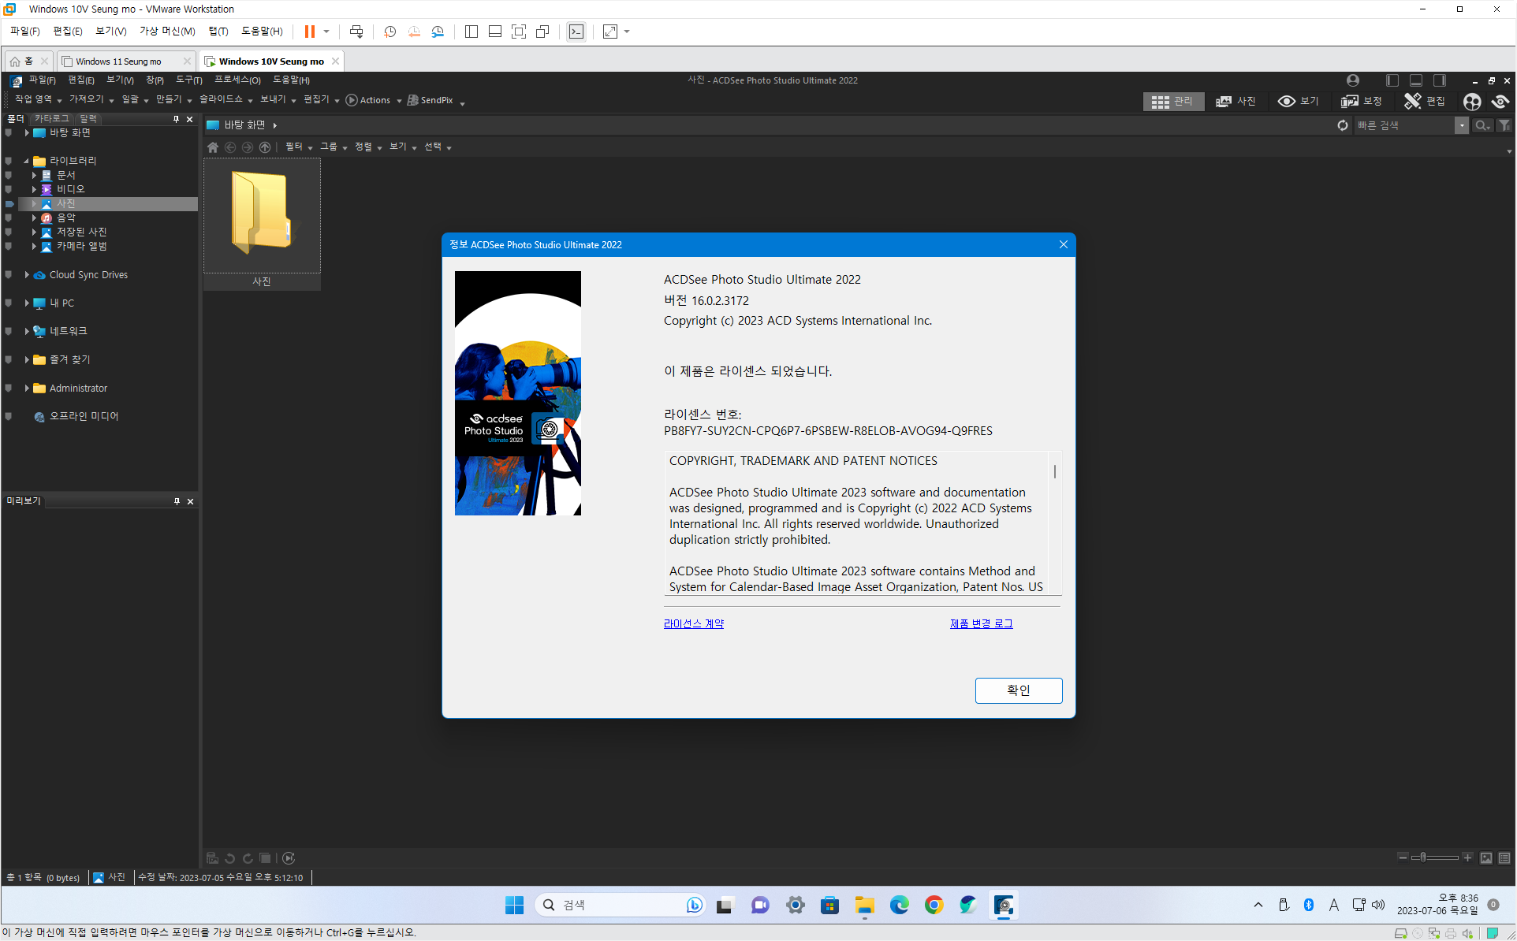Open the People mode face-circle icon
The image size is (1517, 941).
pos(1471,102)
